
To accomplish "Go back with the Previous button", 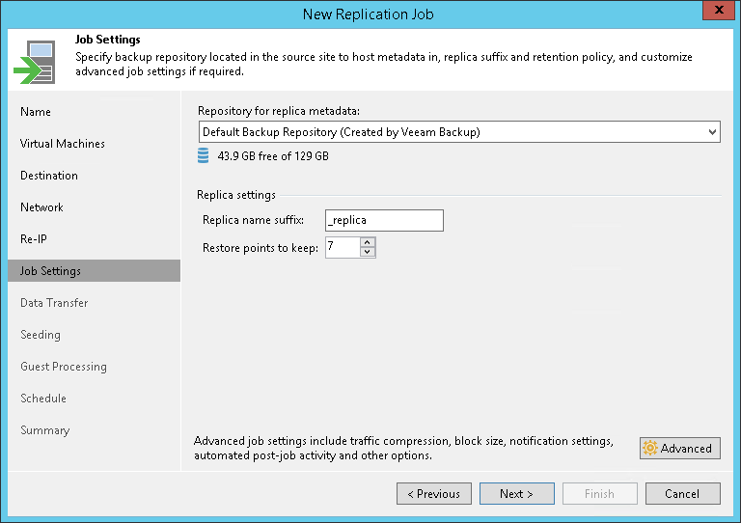I will pyautogui.click(x=433, y=494).
